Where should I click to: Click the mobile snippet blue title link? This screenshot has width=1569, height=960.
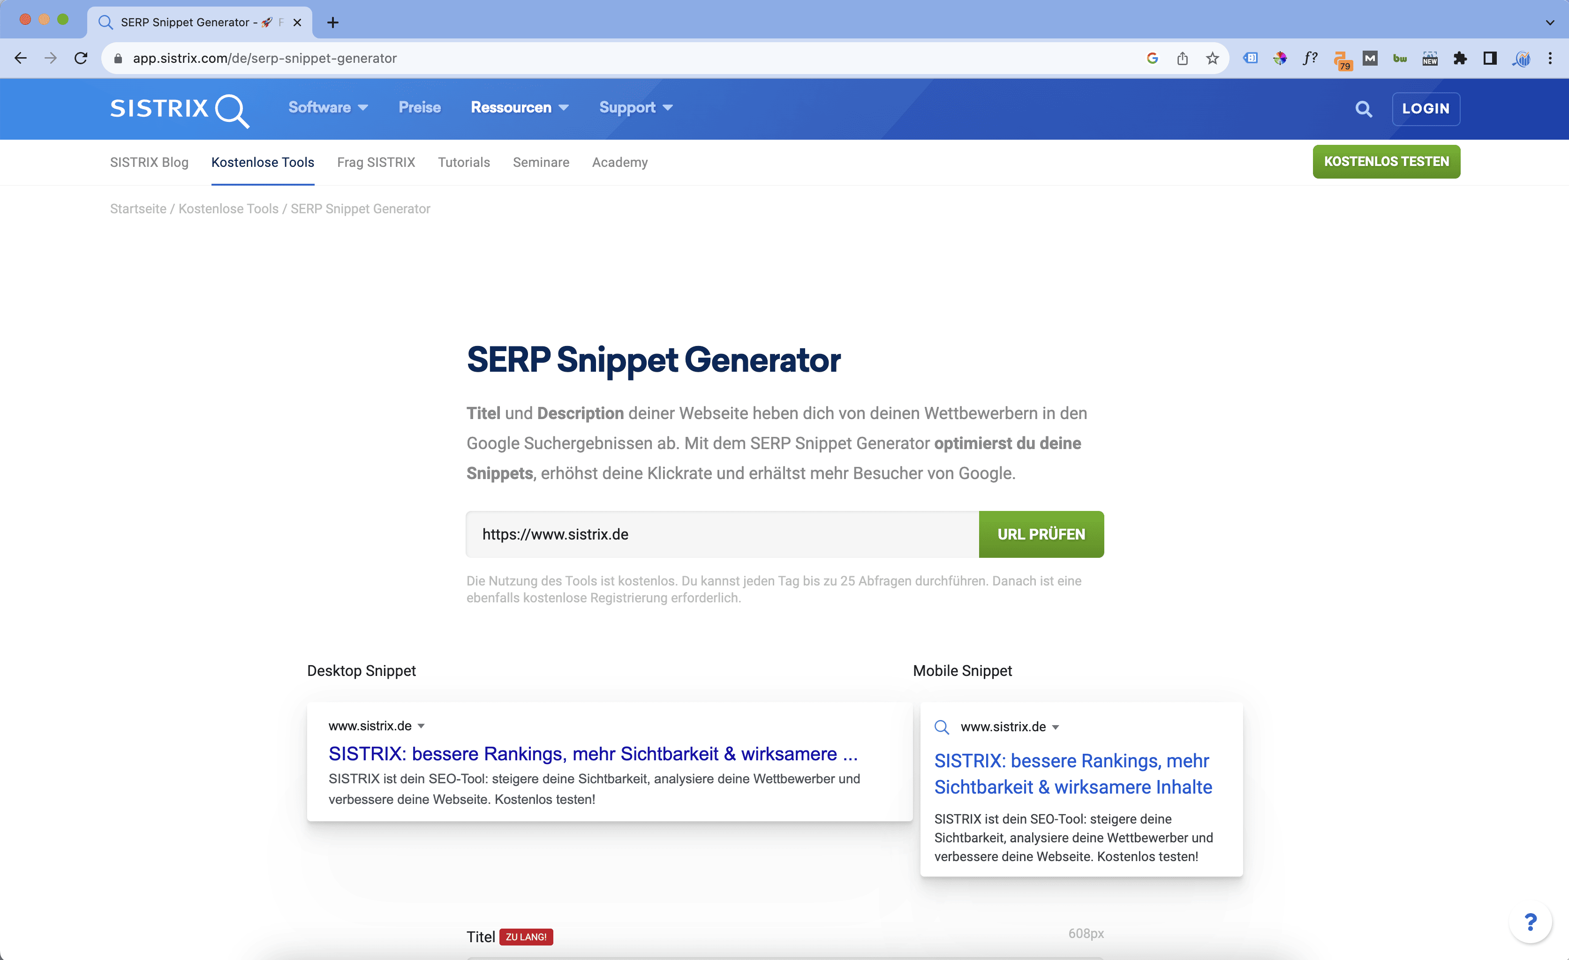(x=1073, y=774)
